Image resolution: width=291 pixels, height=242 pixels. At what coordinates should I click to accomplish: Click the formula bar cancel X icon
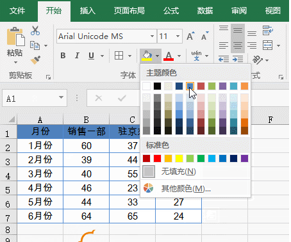(x=99, y=98)
